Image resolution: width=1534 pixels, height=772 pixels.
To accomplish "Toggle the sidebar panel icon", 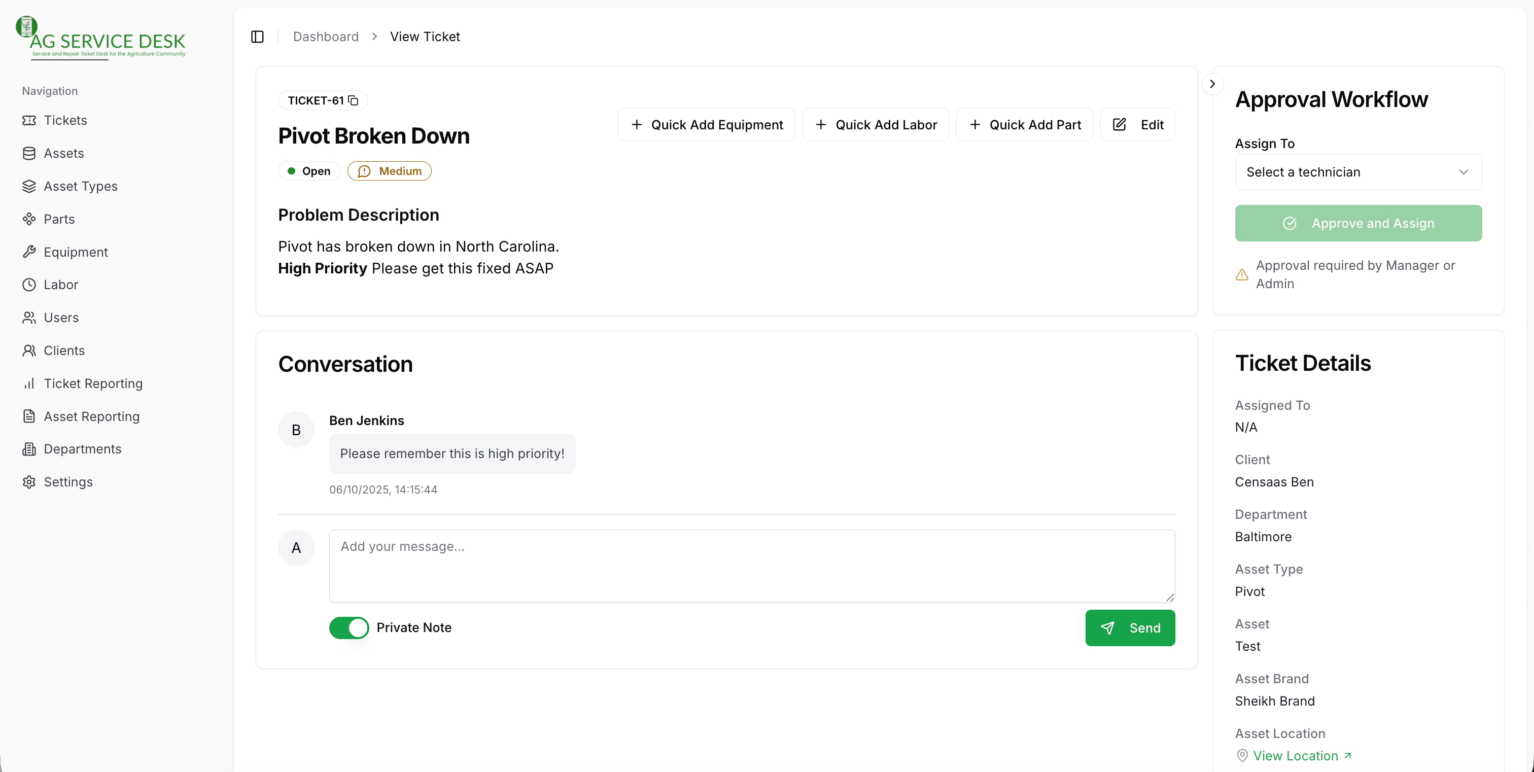I will point(257,37).
